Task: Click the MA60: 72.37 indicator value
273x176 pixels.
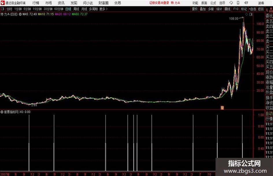Action: coord(79,14)
